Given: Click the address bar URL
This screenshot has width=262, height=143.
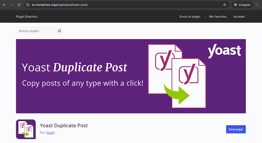Looking at the screenshot, I should pos(60,5).
